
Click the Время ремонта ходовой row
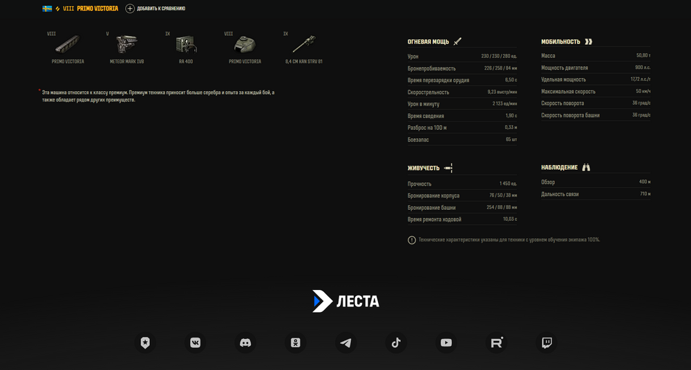[x=462, y=220]
